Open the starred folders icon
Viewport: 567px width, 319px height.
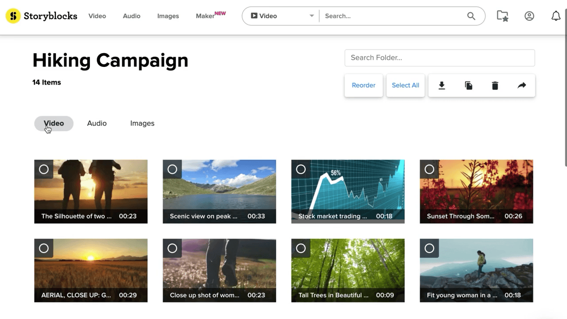[502, 16]
